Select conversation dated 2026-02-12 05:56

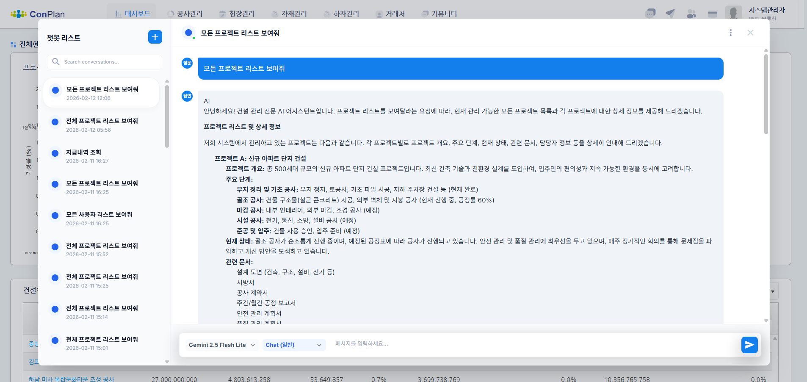[102, 125]
